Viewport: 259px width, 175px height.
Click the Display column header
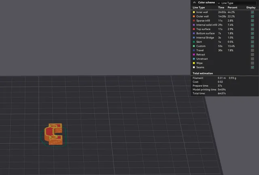click(251, 7)
